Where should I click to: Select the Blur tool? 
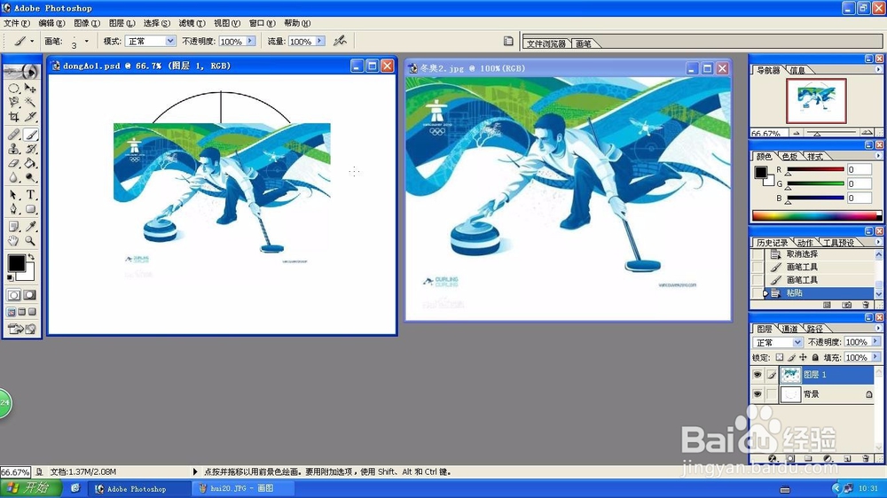pos(13,177)
